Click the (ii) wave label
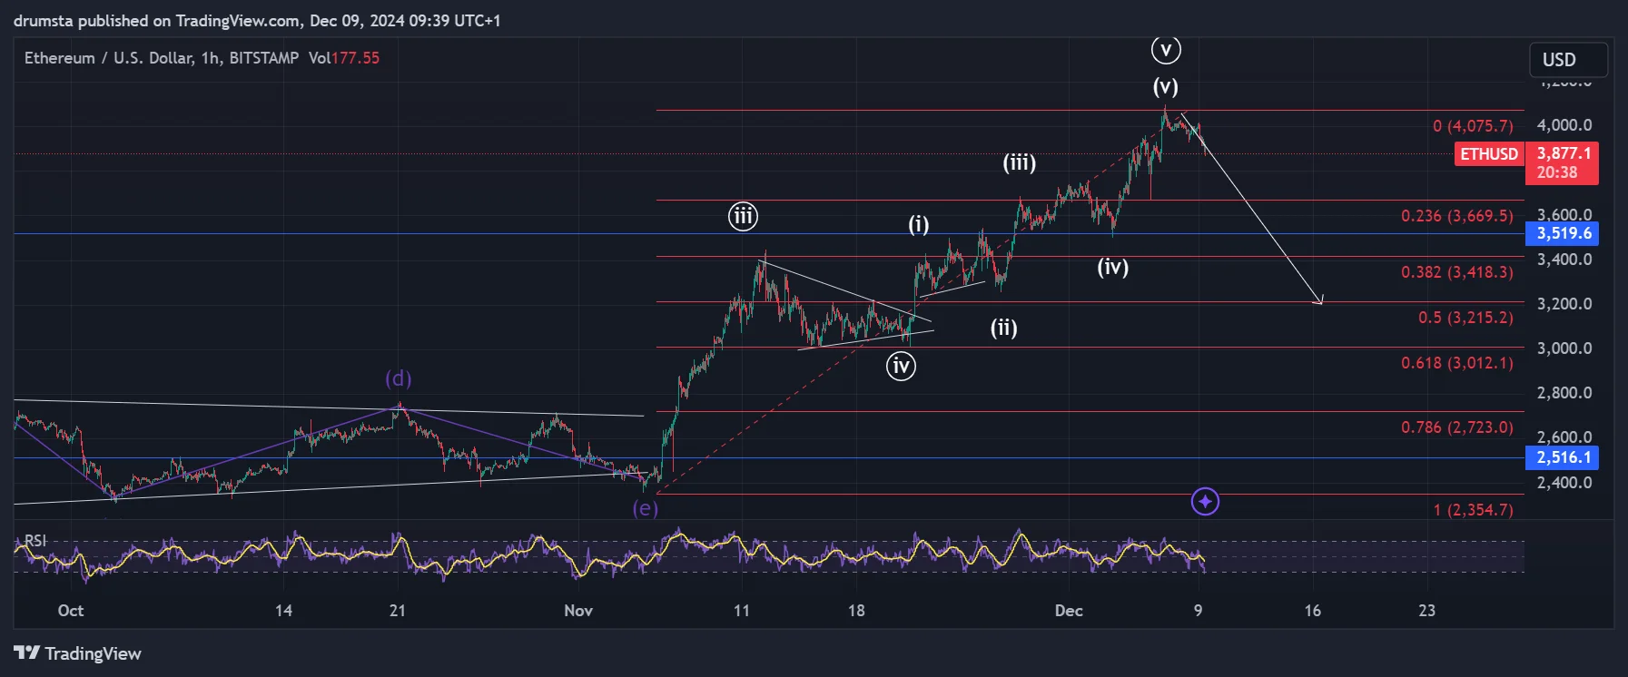Screen dimensions: 1628x677 [x=1003, y=328]
